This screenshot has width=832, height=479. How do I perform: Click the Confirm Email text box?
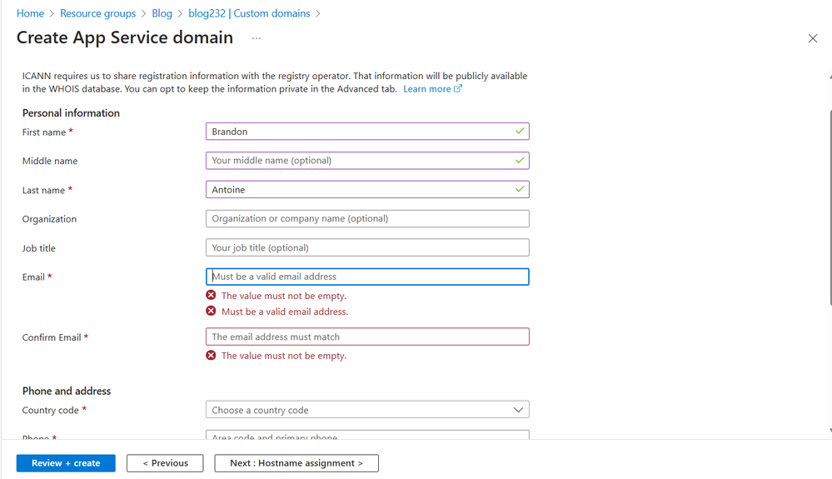pos(366,337)
